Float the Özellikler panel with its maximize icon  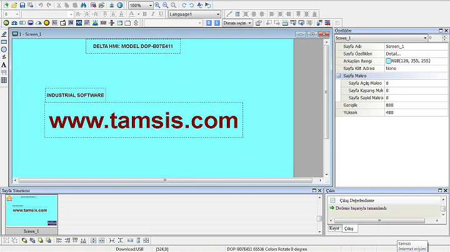[441, 31]
